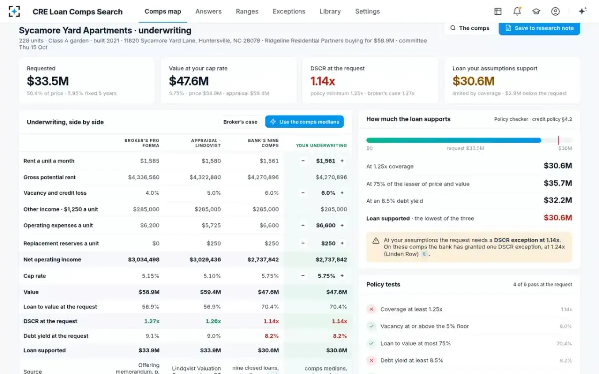The image size is (599, 374).
Task: Decrease Replacement reserves a unit value
Action: (x=303, y=243)
